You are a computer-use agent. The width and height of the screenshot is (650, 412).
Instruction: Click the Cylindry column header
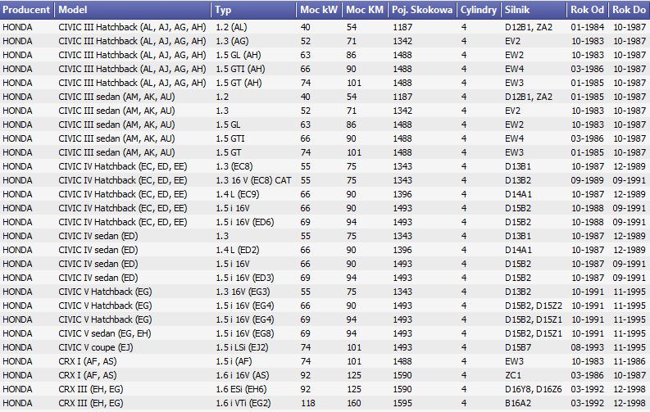pos(479,10)
